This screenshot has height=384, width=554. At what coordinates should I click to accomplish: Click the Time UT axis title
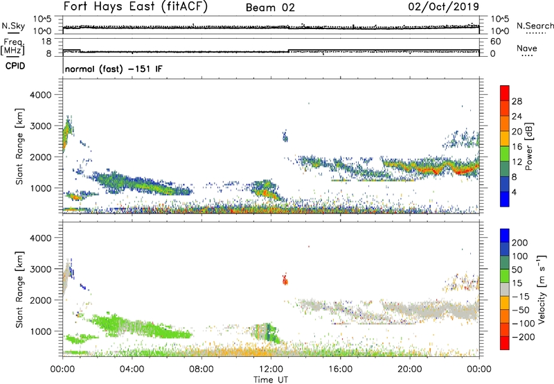click(271, 380)
